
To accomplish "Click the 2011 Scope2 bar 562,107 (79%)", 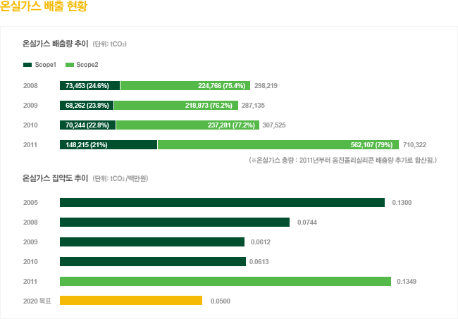I will (278, 145).
